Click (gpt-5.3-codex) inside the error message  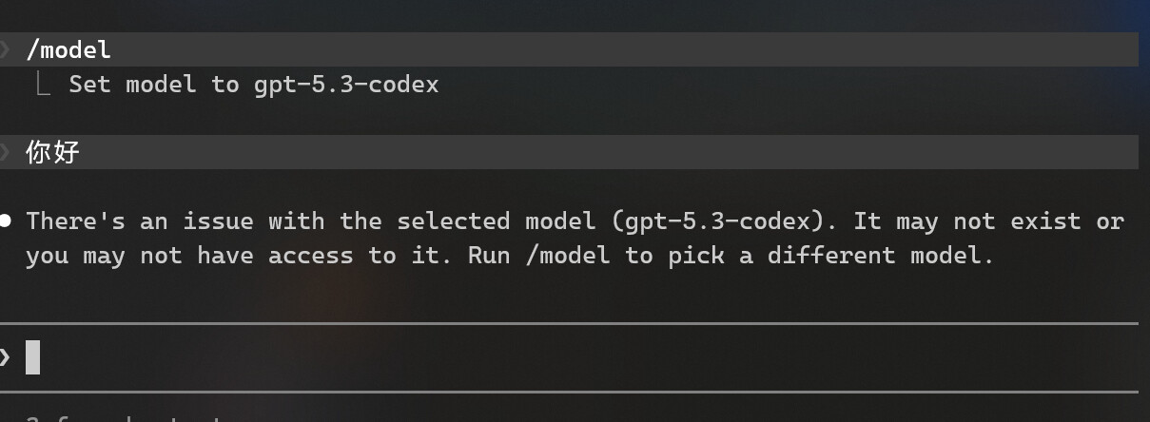(720, 222)
